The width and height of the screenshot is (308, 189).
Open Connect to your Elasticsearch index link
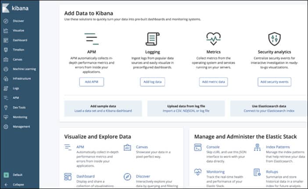[269, 111]
